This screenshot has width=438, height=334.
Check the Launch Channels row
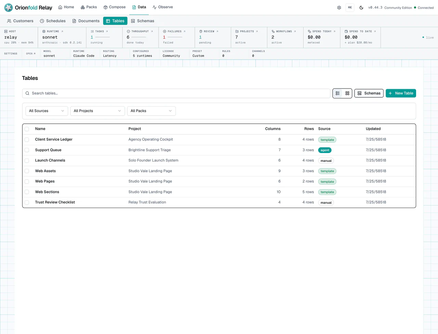27,161
